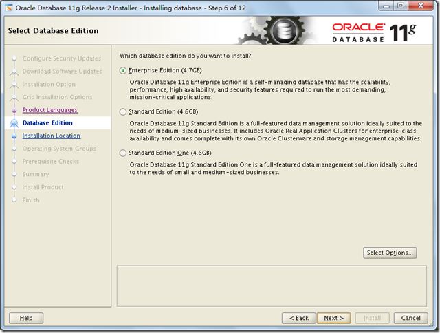Click Installation Option step
The width and height of the screenshot is (440, 333).
[49, 84]
